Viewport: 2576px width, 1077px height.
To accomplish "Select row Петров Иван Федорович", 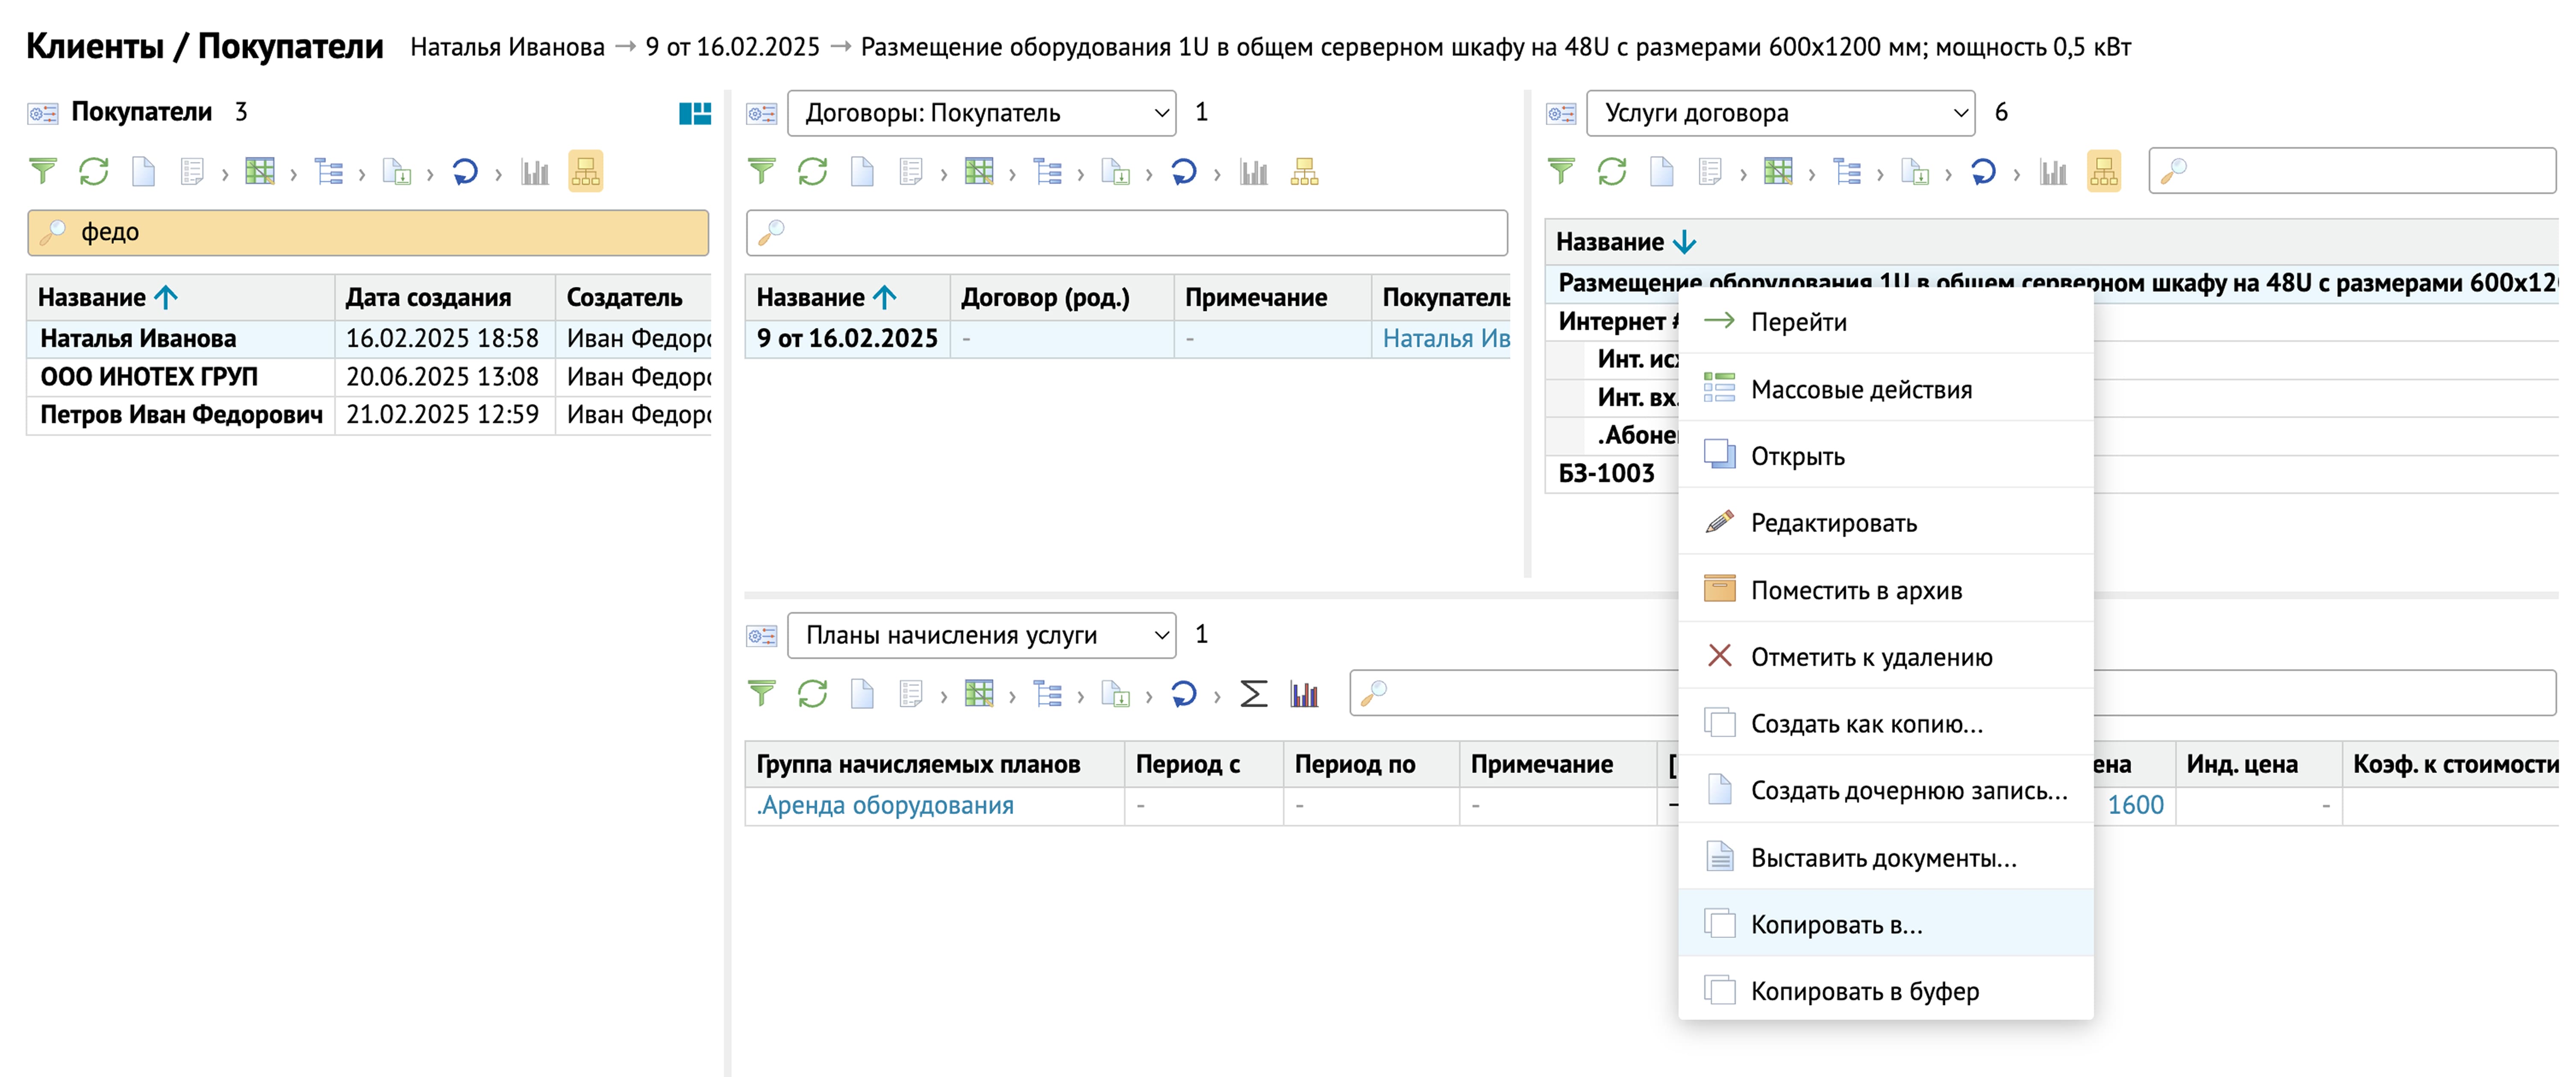I will click(368, 415).
